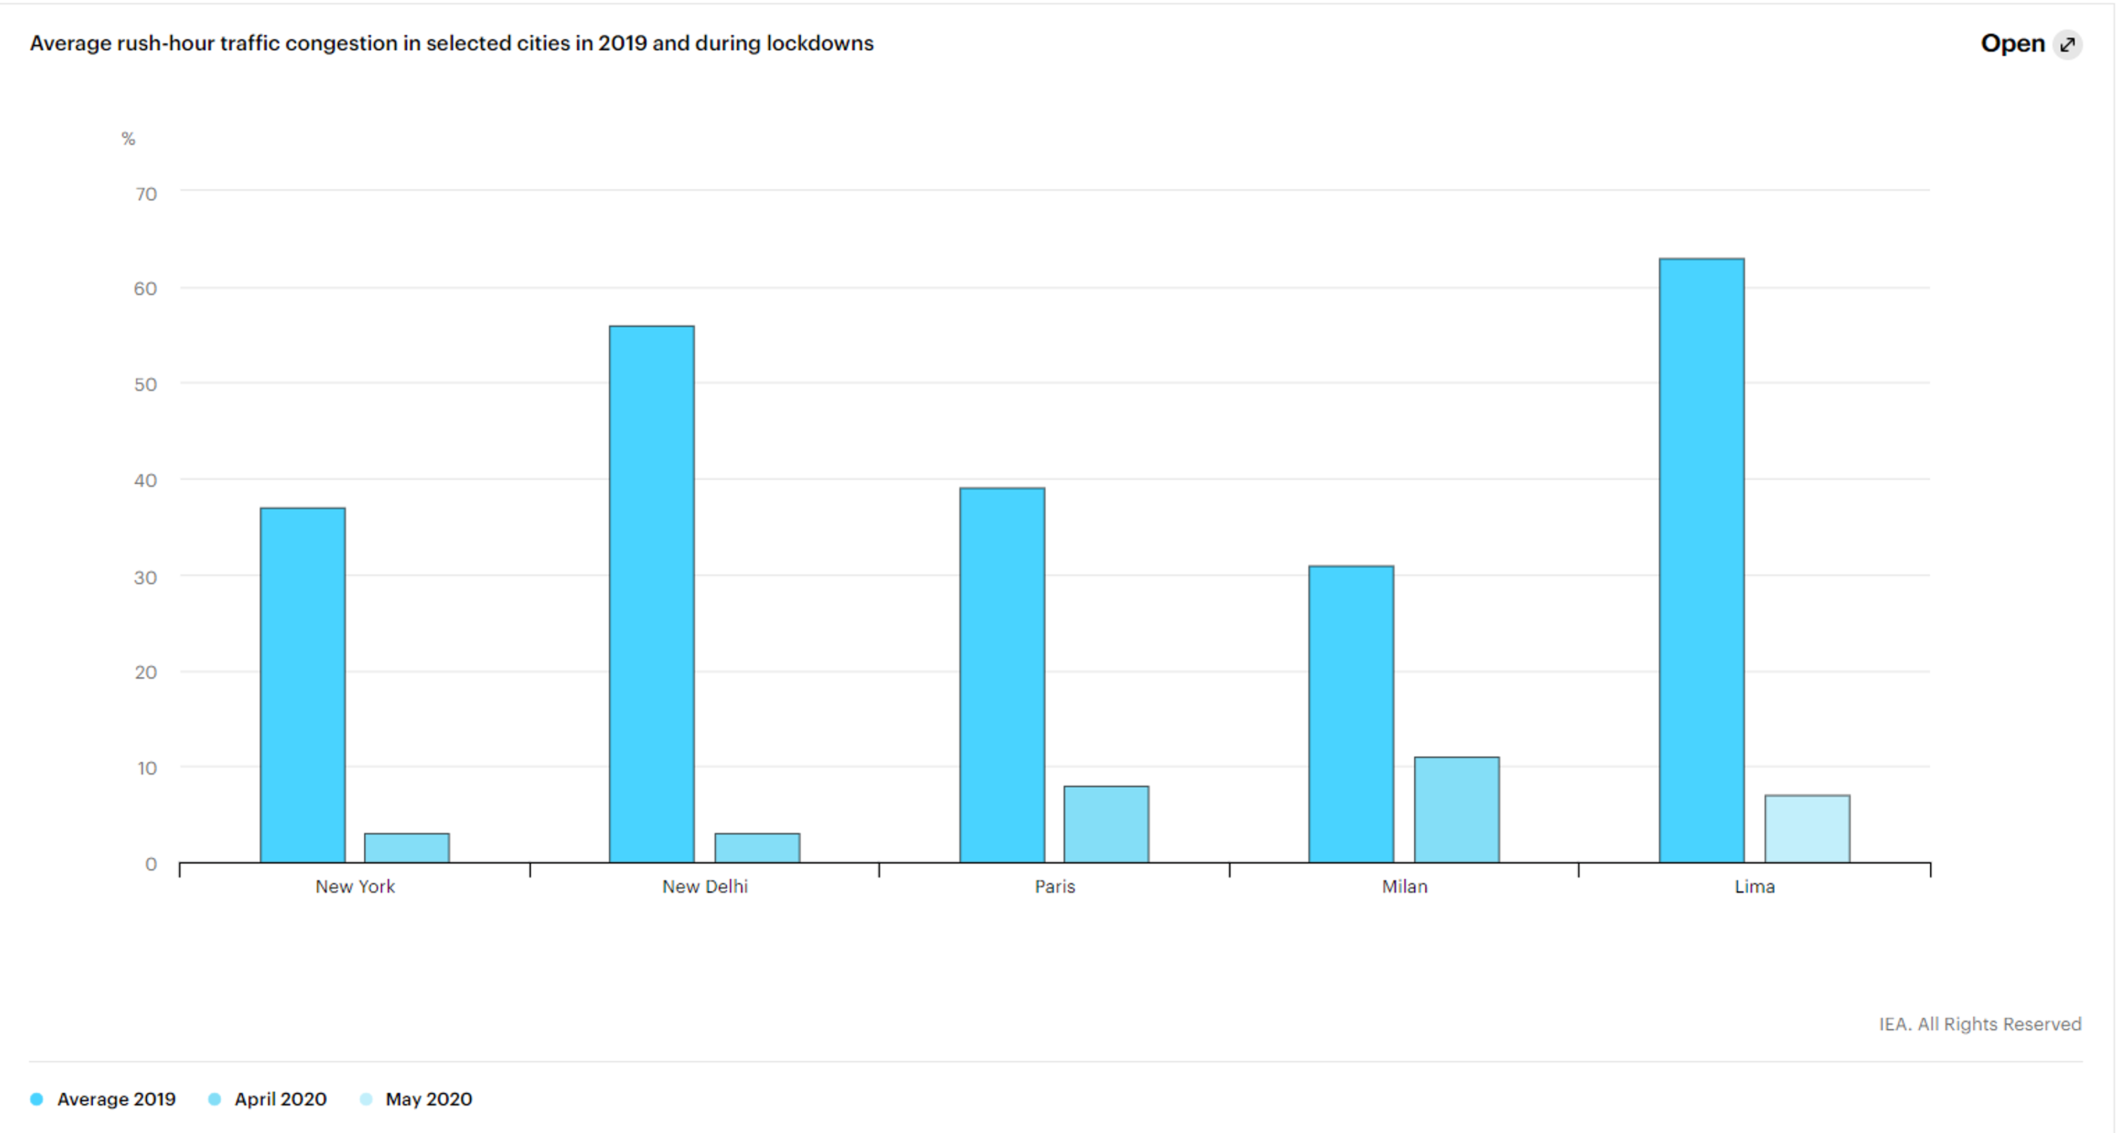Viewport: 2119px width, 1133px height.
Task: Click the Open expand arrow icon
Action: point(2067,44)
